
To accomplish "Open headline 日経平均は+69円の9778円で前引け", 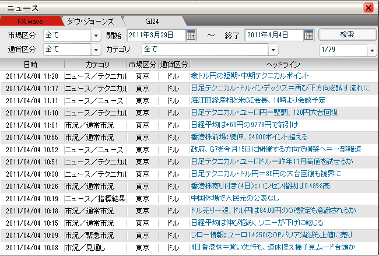I will click(x=244, y=125).
